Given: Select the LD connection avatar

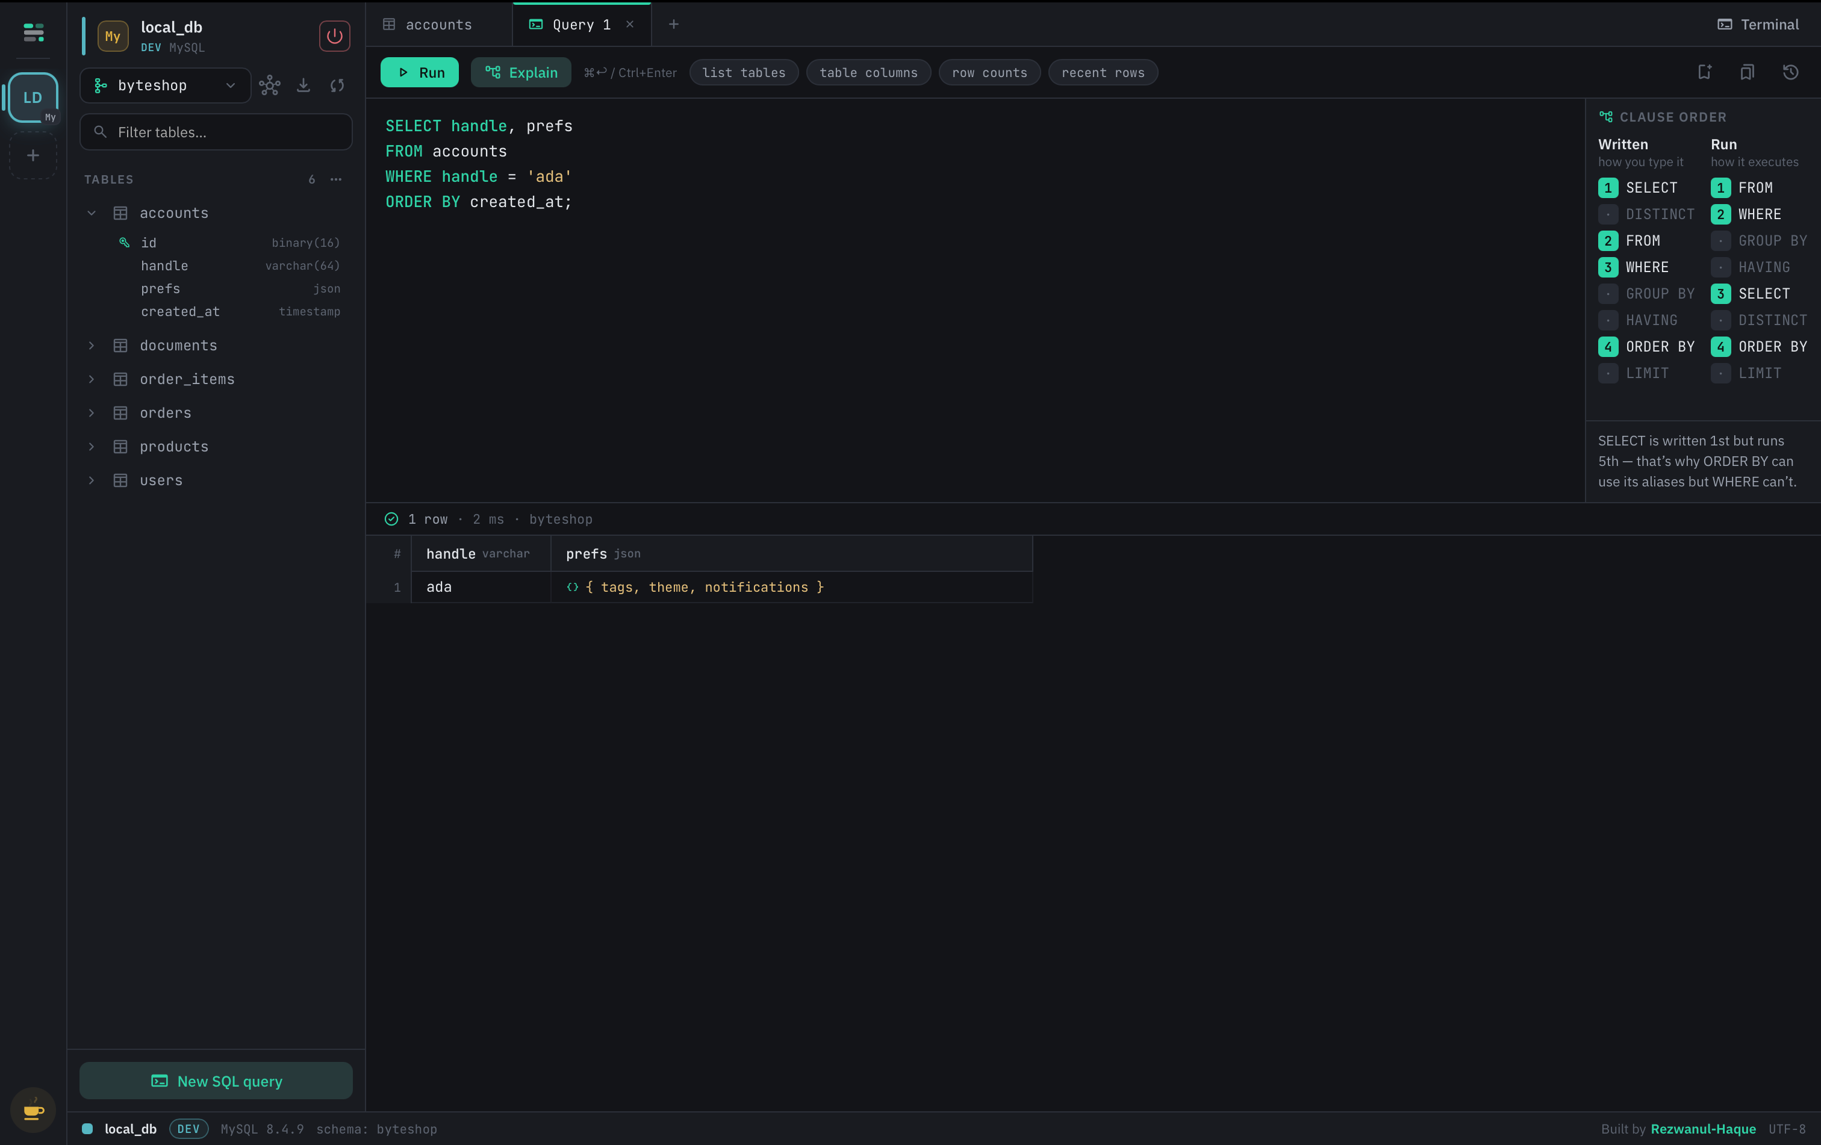Looking at the screenshot, I should (33, 98).
